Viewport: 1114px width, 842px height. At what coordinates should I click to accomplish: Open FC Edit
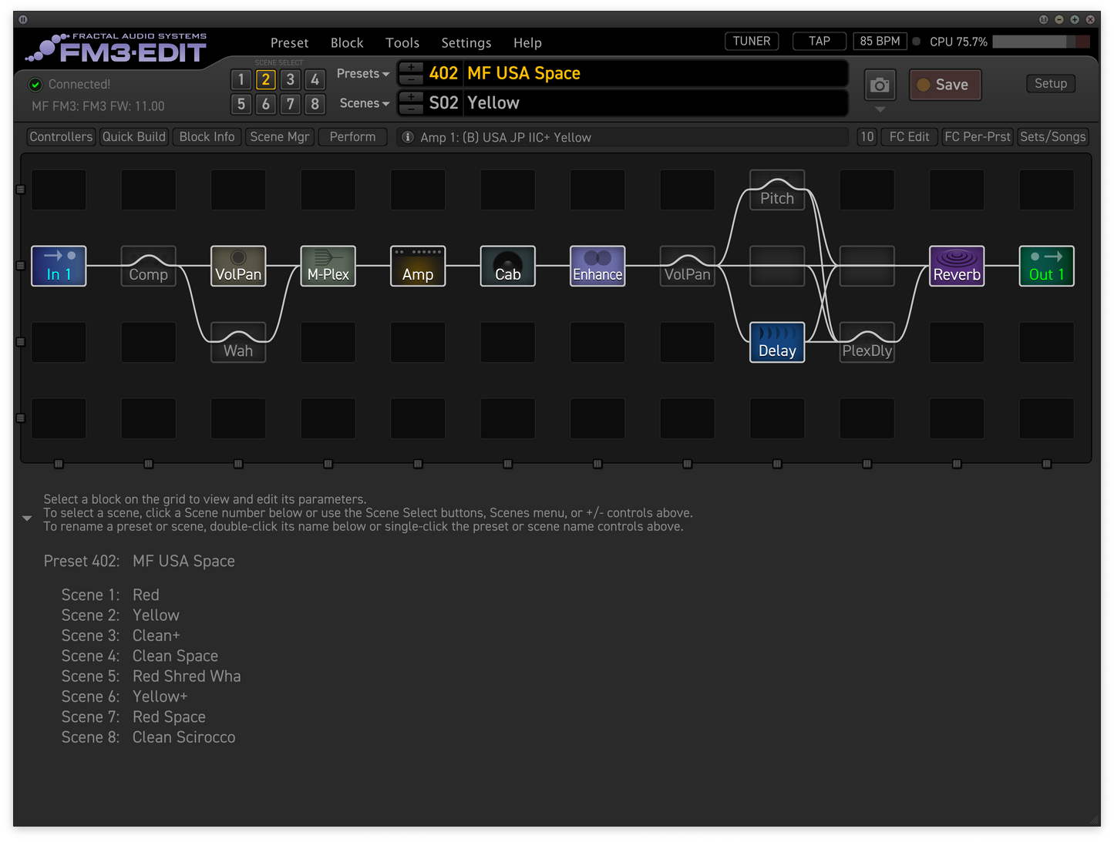click(908, 136)
